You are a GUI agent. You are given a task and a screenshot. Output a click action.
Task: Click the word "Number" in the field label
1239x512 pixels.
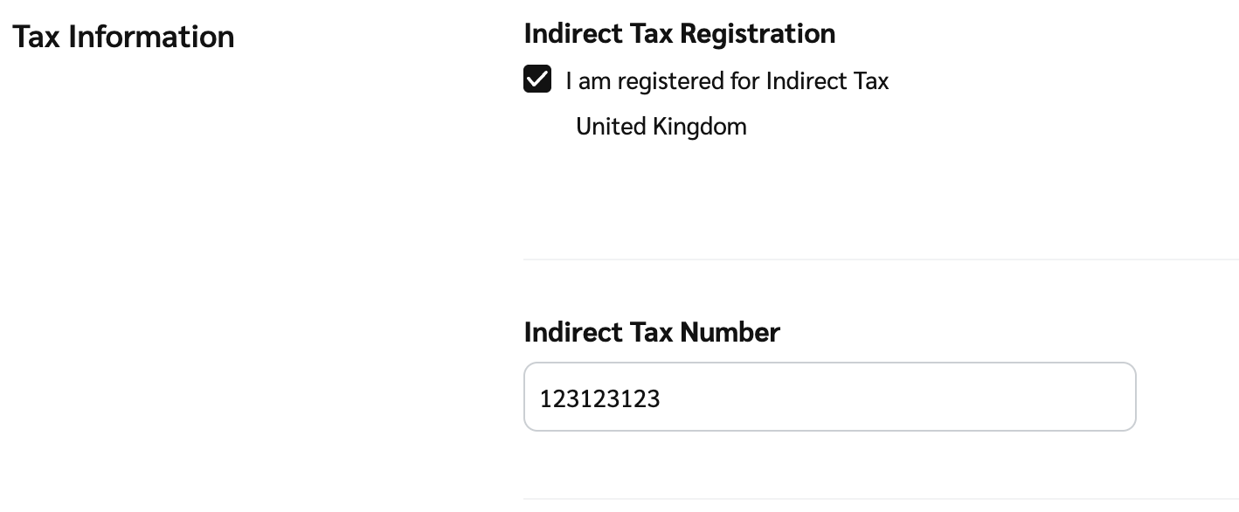730,332
